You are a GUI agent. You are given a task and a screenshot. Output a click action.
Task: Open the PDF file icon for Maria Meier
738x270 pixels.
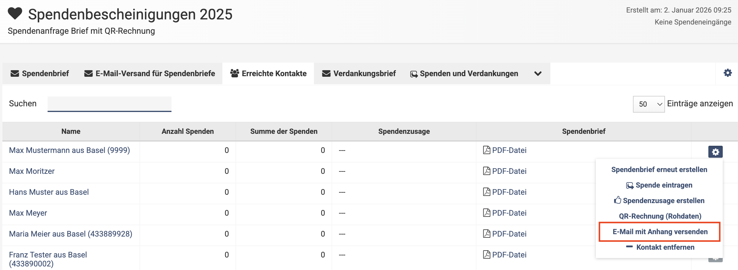click(x=487, y=234)
